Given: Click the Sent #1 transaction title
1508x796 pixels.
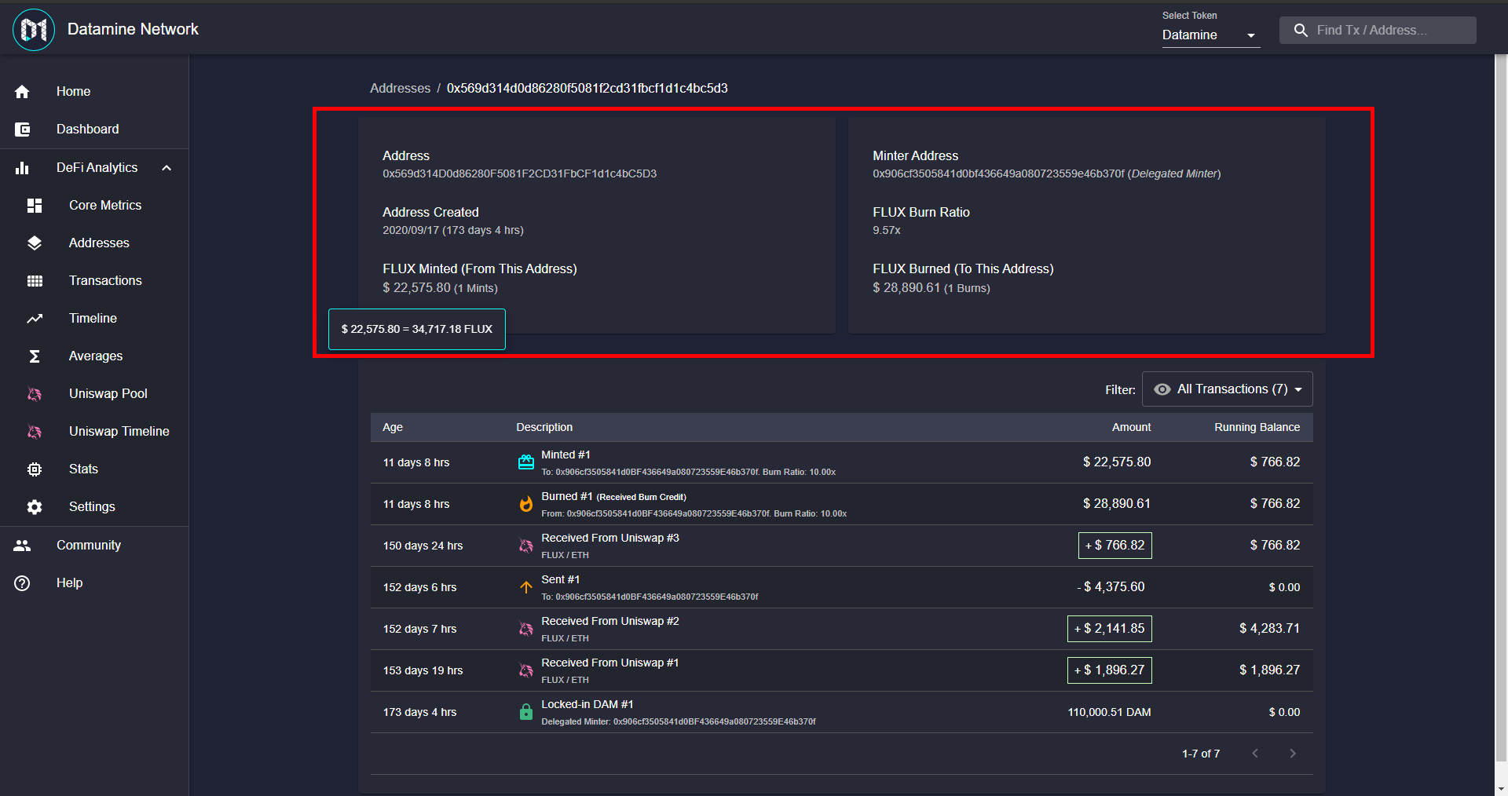Looking at the screenshot, I should point(560,579).
